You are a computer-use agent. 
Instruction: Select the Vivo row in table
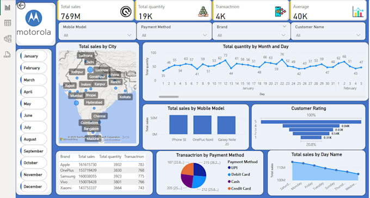point(102,182)
